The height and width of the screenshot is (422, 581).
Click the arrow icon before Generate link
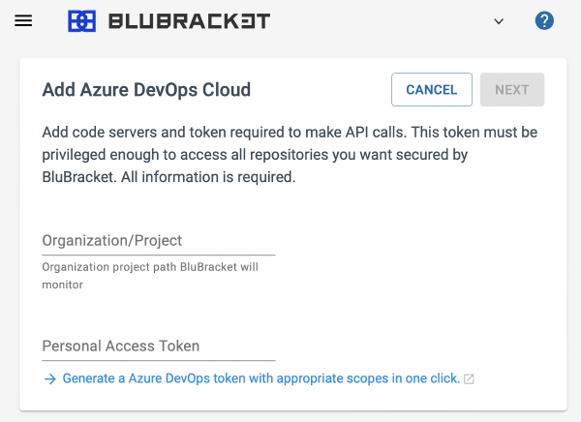click(50, 378)
